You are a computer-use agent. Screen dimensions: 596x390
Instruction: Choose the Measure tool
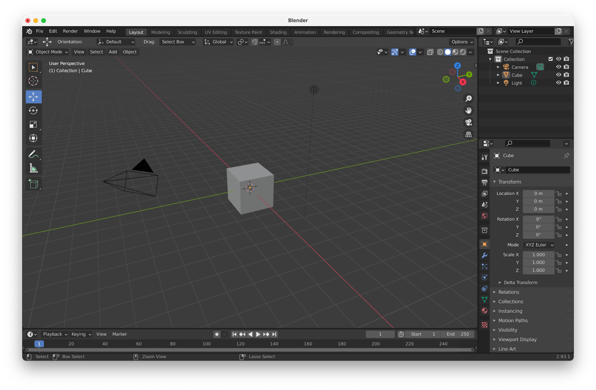pos(34,168)
